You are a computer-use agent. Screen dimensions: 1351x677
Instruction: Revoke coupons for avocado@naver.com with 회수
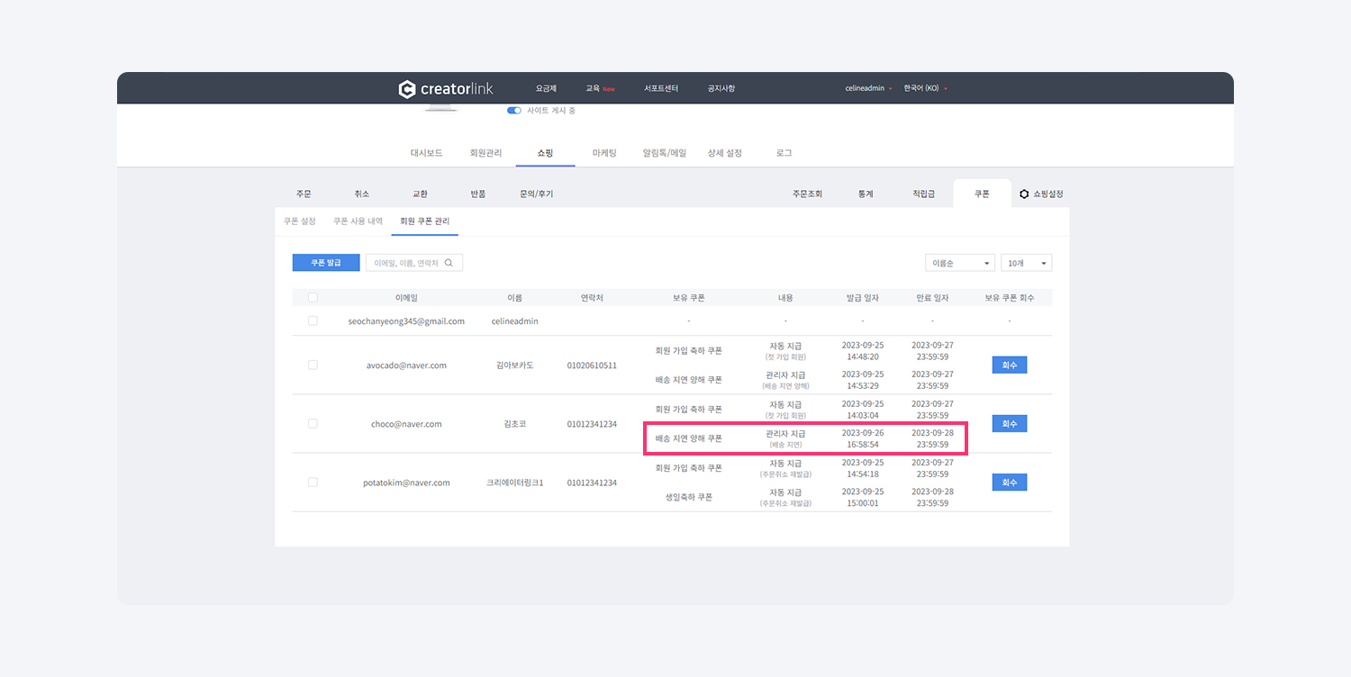coord(1009,366)
